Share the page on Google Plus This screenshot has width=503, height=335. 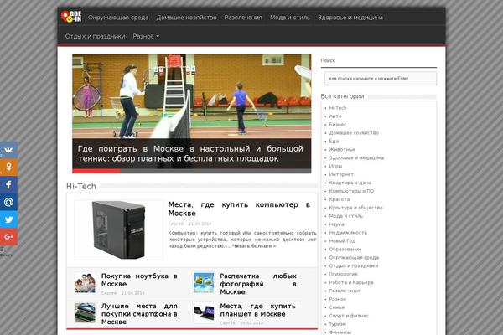pos(8,236)
